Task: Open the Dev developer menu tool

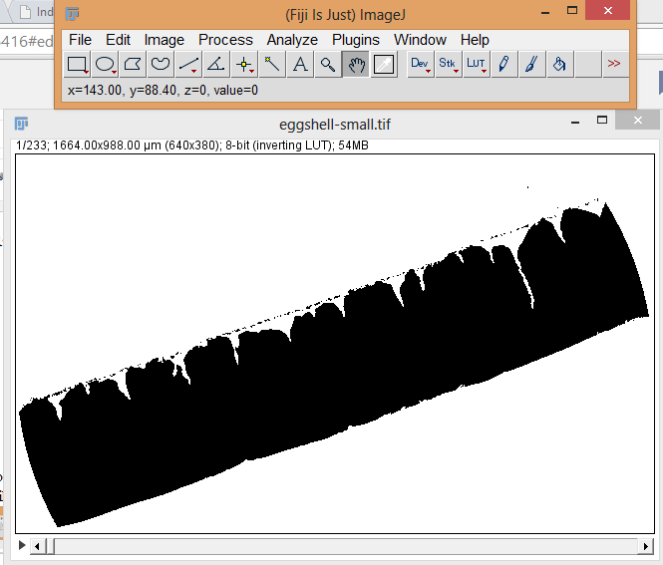Action: 421,64
